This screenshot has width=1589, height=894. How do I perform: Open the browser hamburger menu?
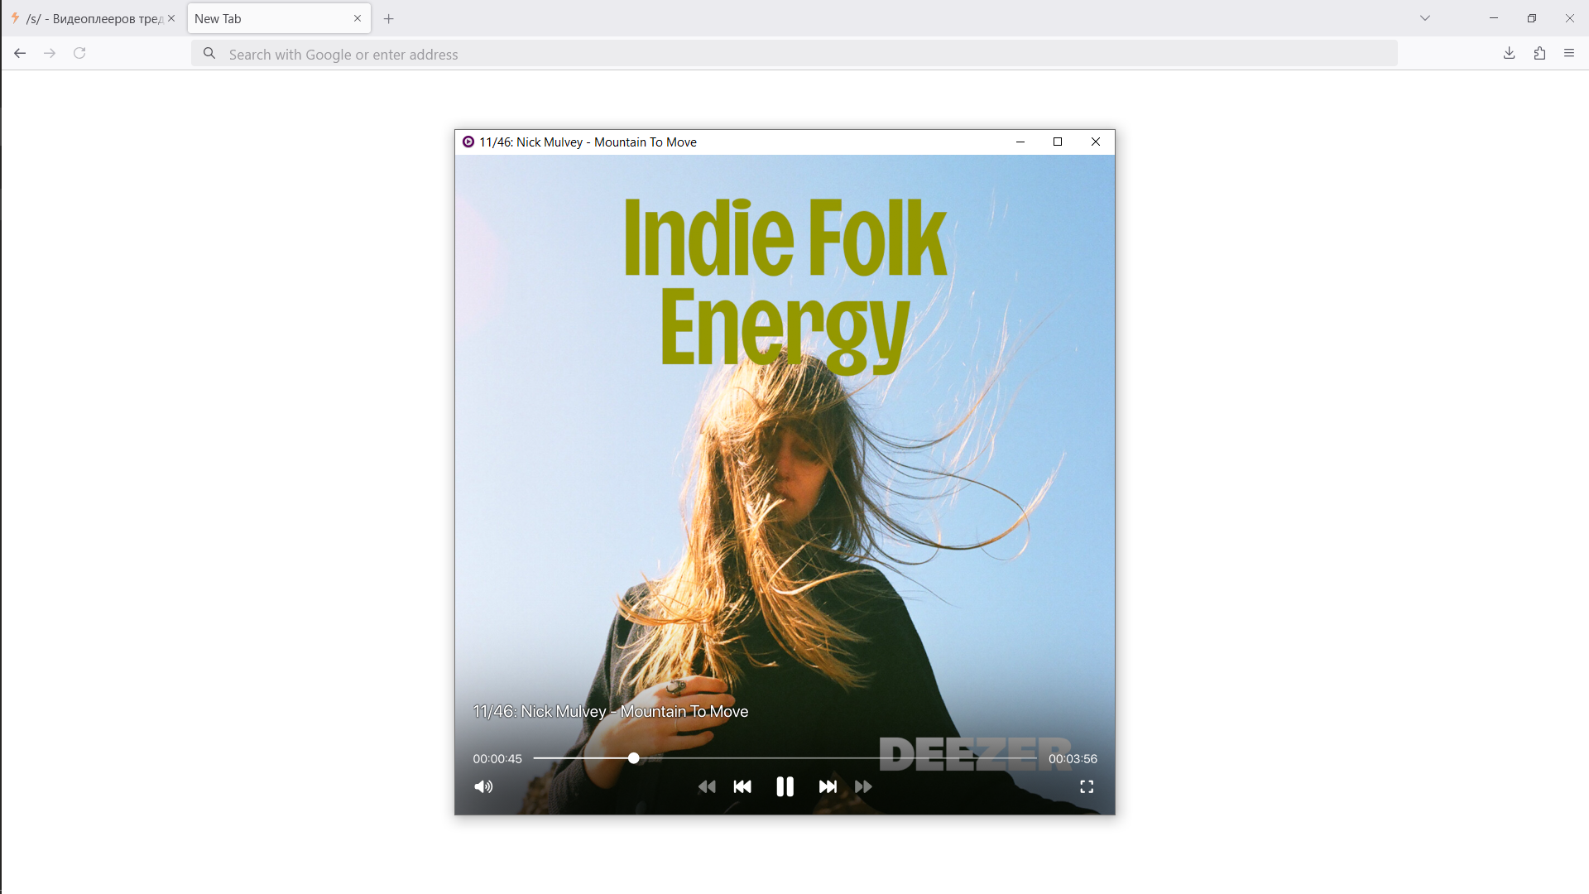(x=1569, y=53)
